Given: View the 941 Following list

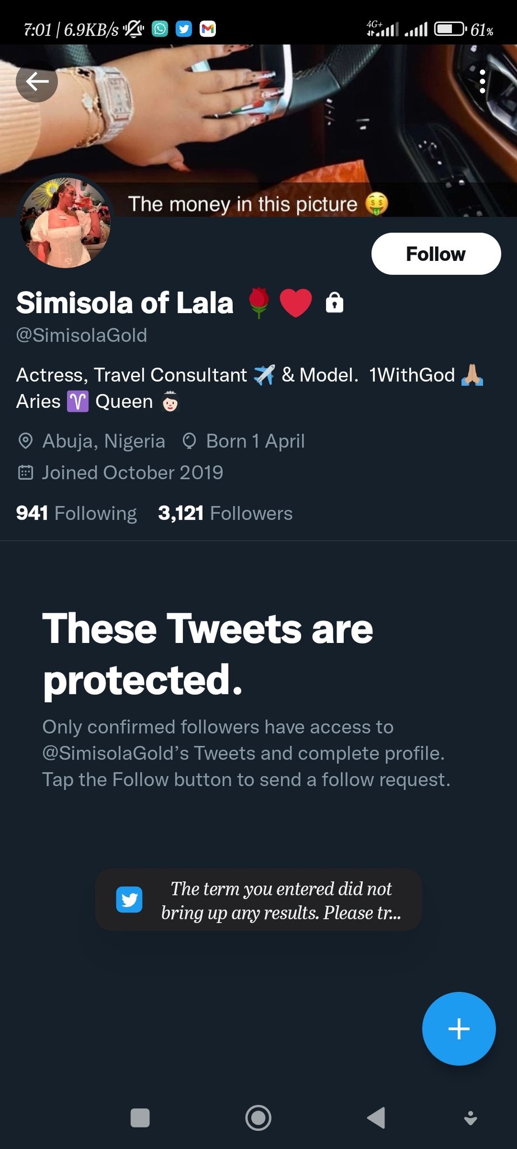Looking at the screenshot, I should point(77,513).
